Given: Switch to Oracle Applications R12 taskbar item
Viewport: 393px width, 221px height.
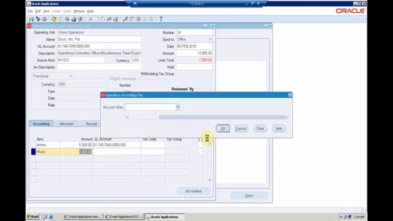Looking at the screenshot, I should (124, 217).
